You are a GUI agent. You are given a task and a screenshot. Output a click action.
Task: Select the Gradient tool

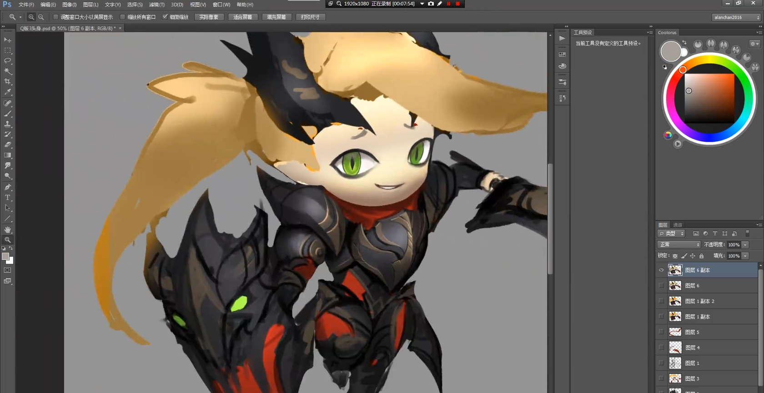(8, 155)
